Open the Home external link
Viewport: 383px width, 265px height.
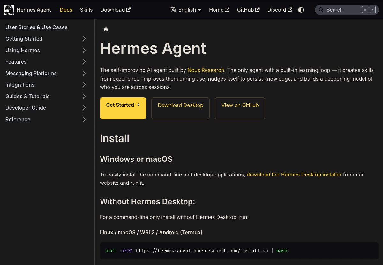pyautogui.click(x=219, y=10)
